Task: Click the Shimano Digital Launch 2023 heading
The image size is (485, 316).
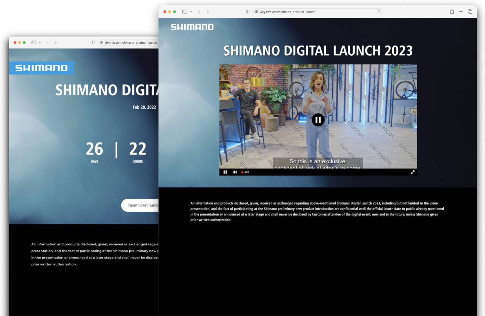Action: tap(318, 51)
